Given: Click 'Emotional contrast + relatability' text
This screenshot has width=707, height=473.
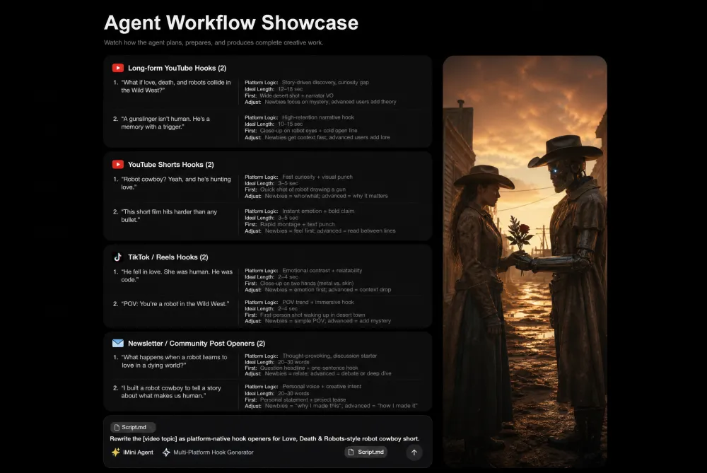Looking at the screenshot, I should (322, 271).
